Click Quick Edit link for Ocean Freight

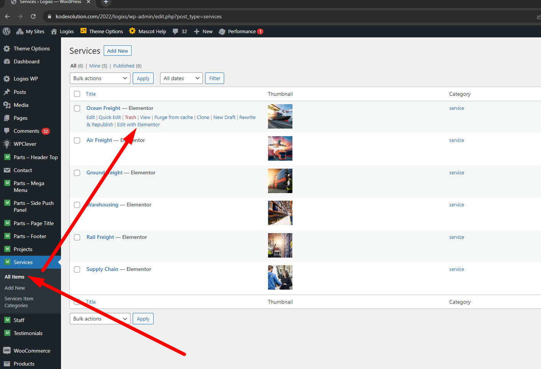pyautogui.click(x=110, y=117)
